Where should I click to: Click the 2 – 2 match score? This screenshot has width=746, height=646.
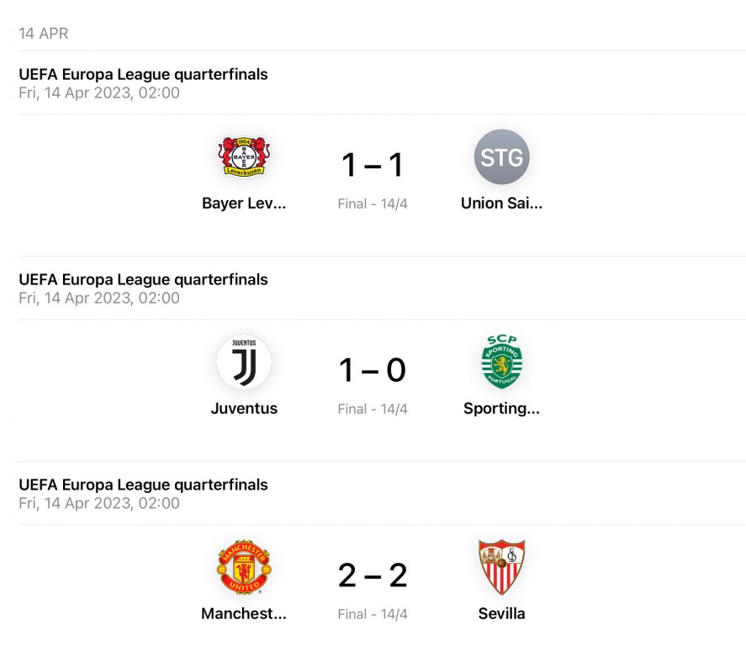click(373, 576)
